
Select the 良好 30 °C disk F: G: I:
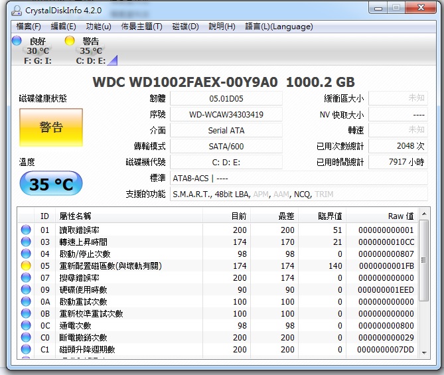pyautogui.click(x=38, y=50)
